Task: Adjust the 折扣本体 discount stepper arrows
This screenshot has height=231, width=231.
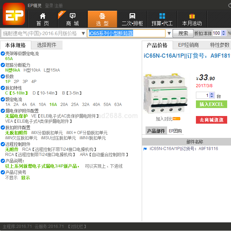Action: [223, 33]
